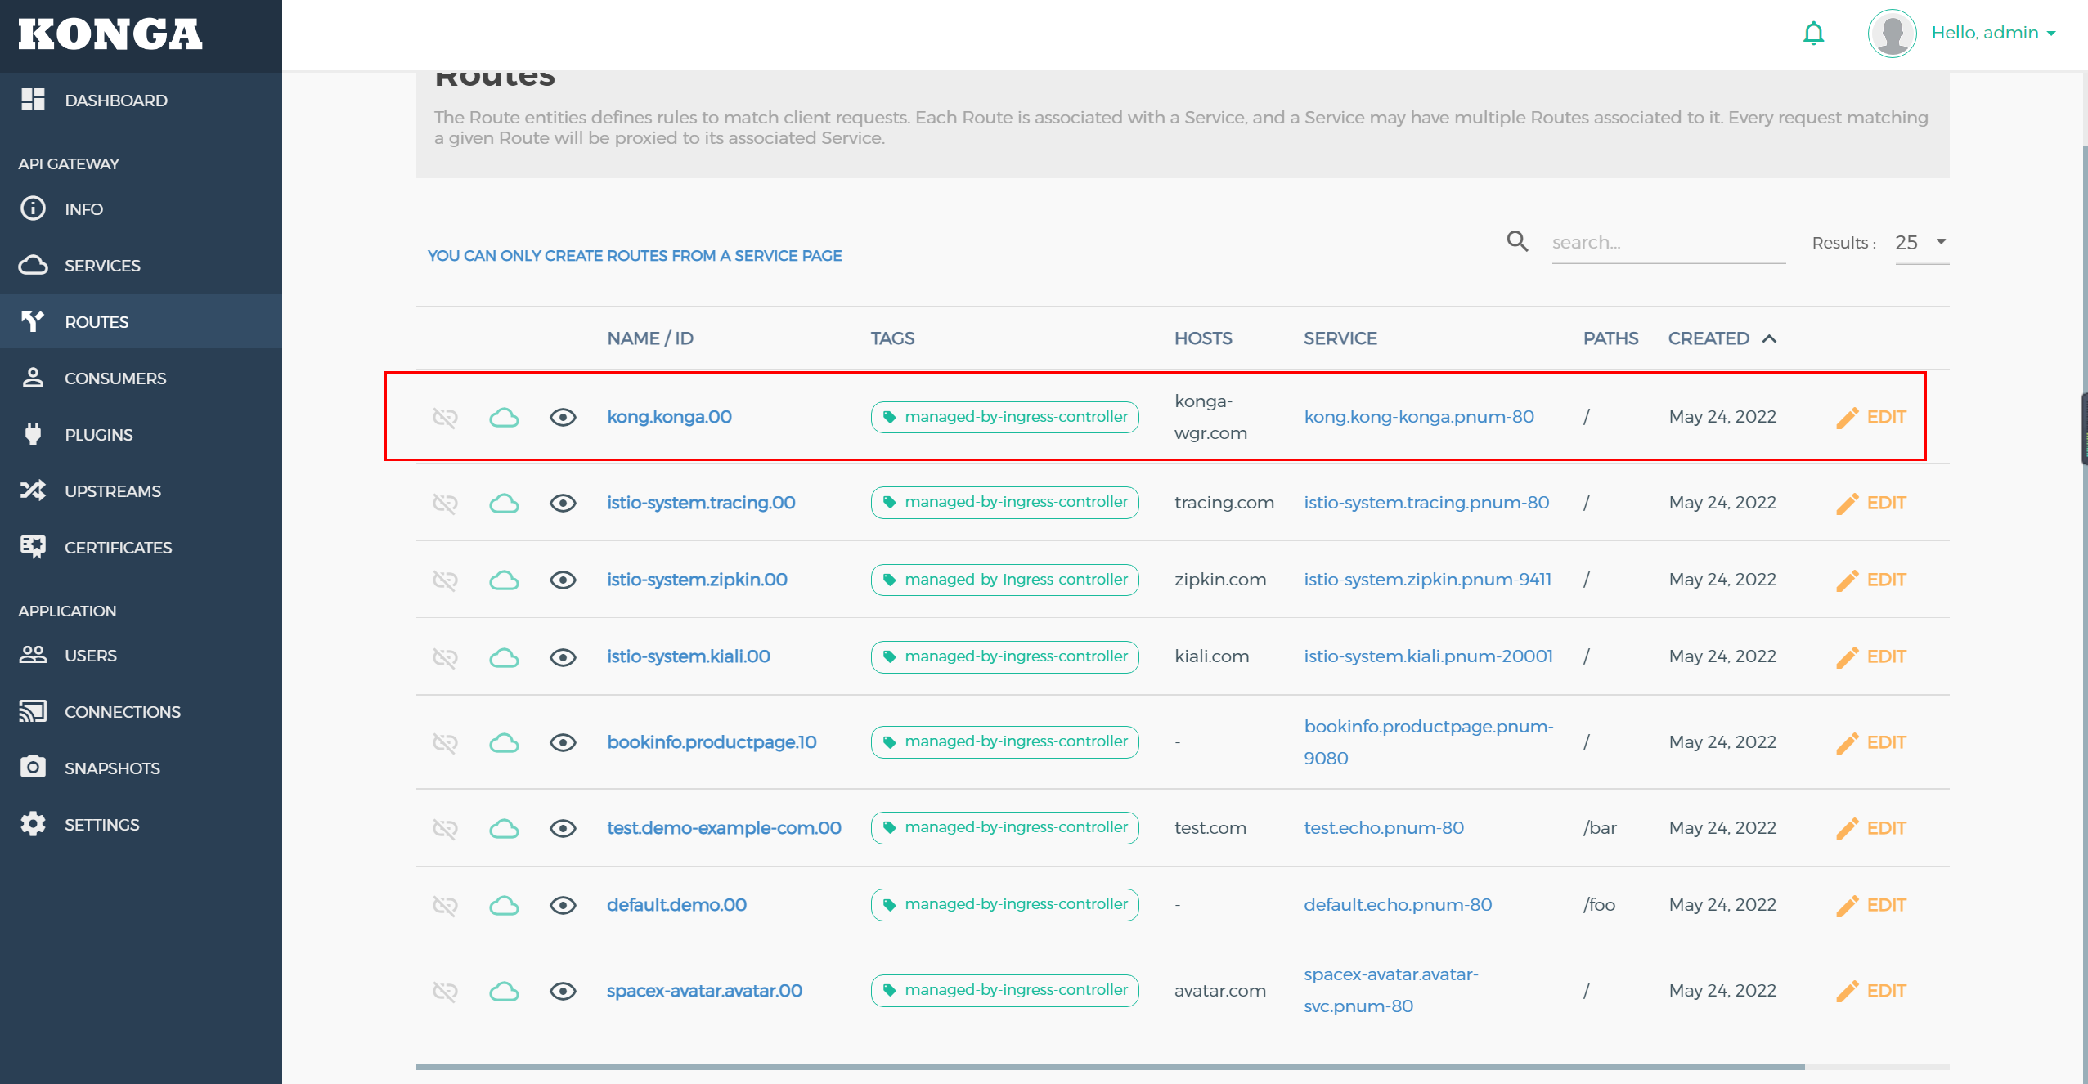Click the broken link icon for istio-system.tracing.00
Screen dimensions: 2088x1084
point(445,503)
